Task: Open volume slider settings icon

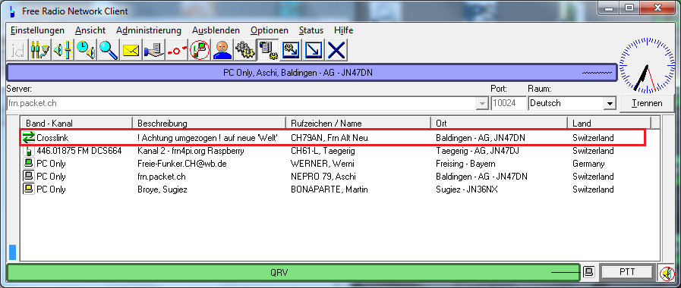Action: coord(63,50)
